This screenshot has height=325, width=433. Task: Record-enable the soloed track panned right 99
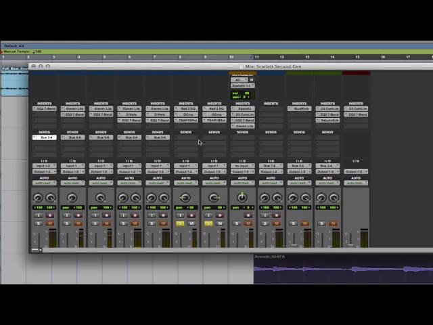220,215
